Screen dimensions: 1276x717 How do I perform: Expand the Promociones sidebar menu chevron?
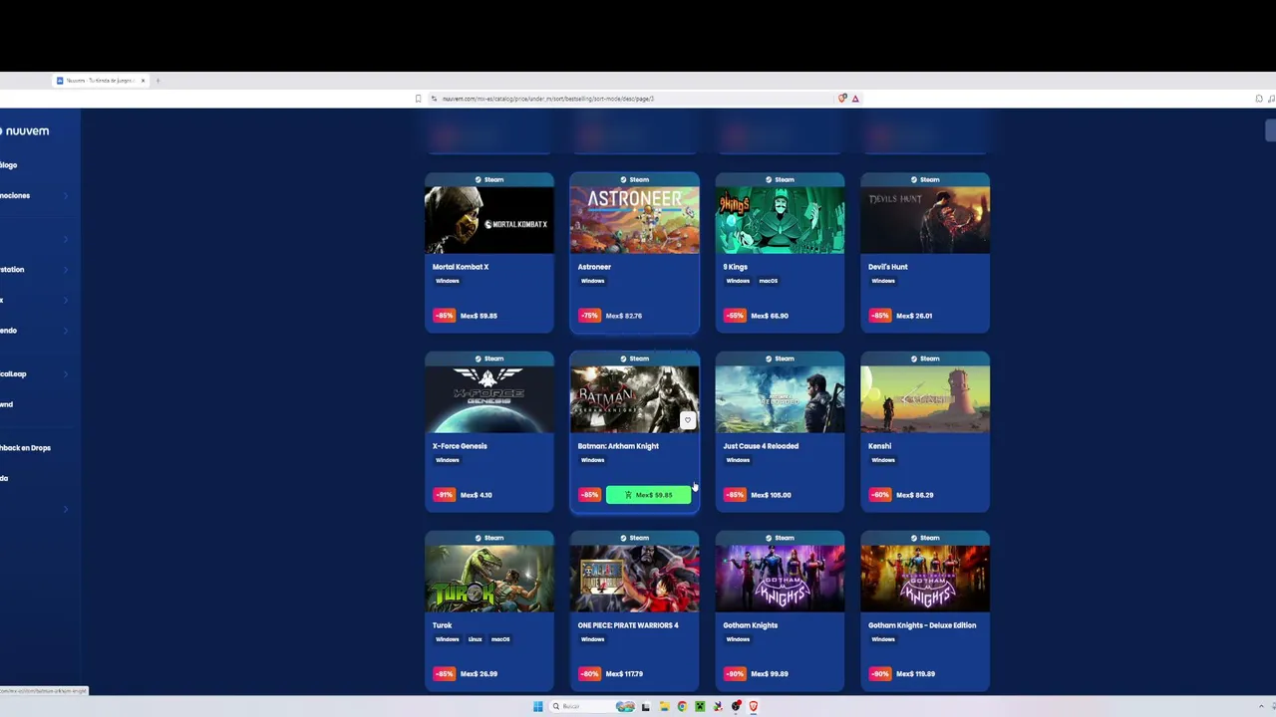coord(66,195)
